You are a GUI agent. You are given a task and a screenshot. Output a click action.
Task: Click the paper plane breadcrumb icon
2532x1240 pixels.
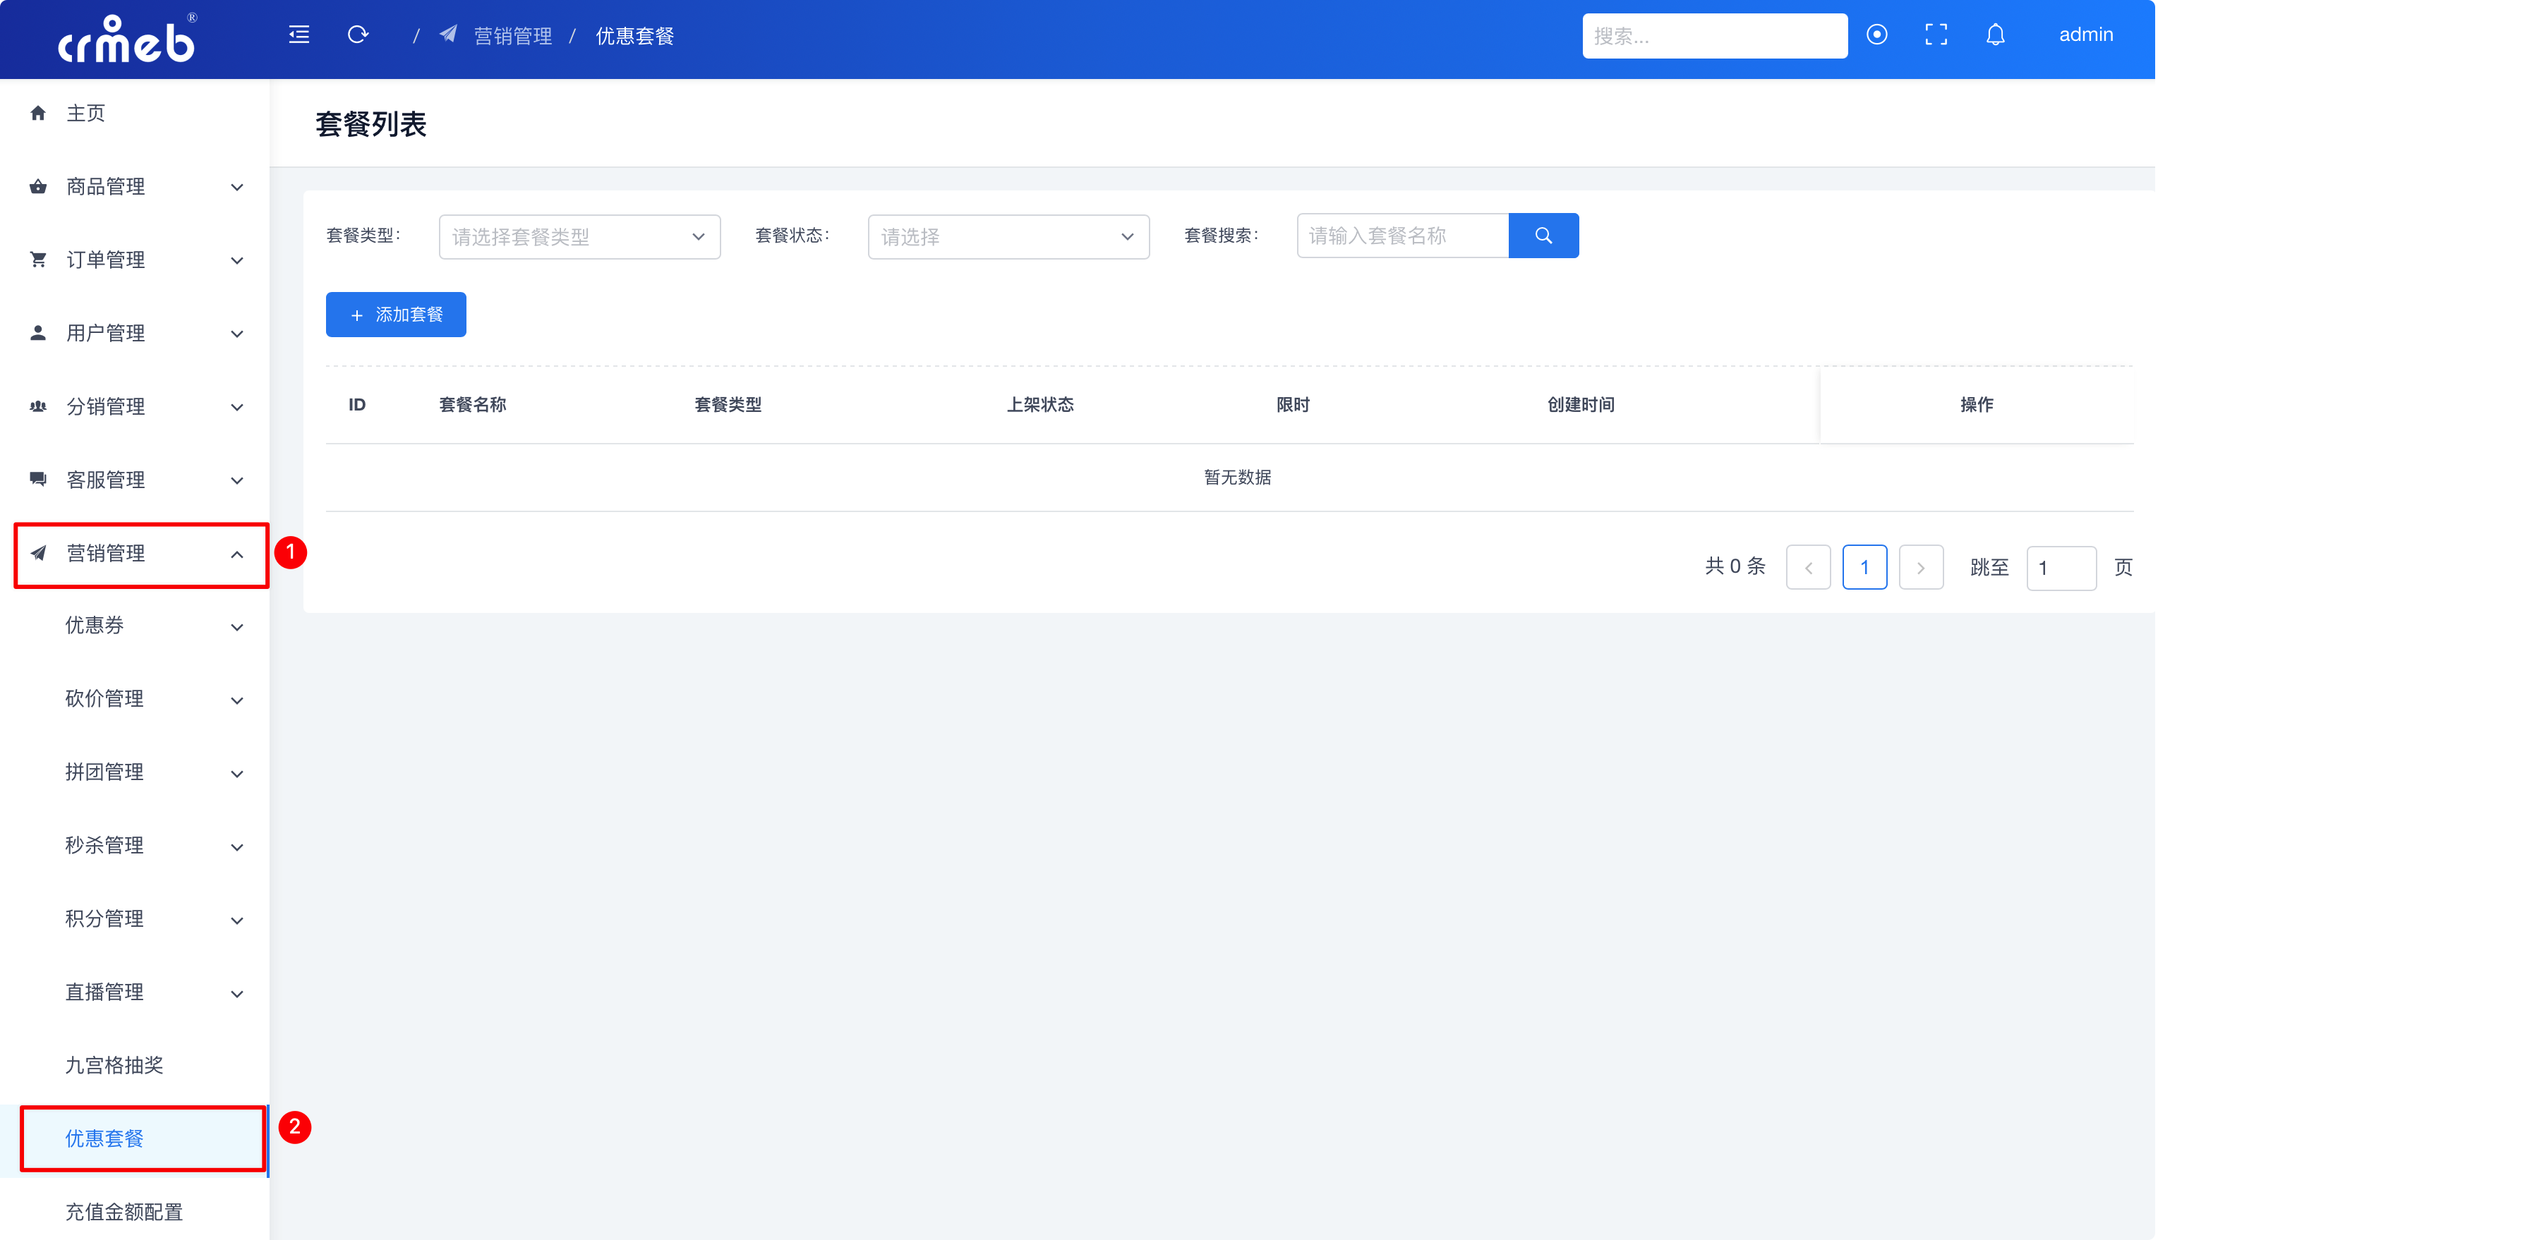pyautogui.click(x=448, y=35)
